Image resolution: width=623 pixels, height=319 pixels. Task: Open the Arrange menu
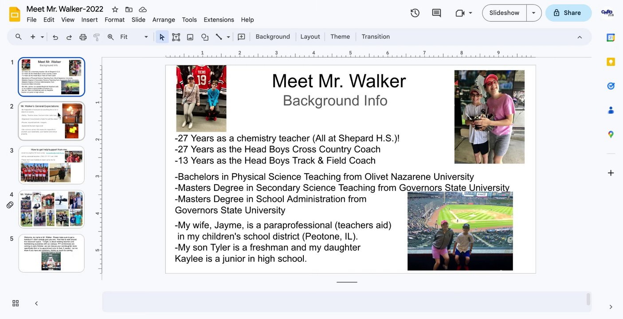(164, 19)
